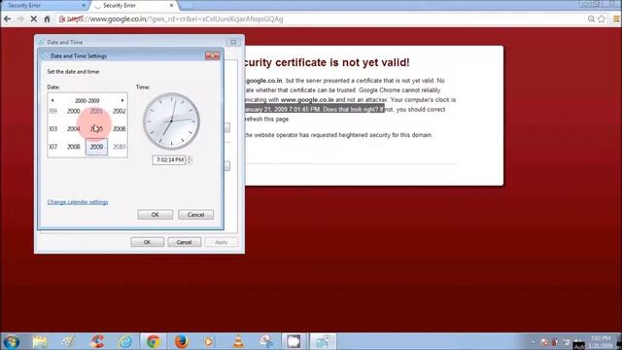Screen dimensions: 622x350
Task: Select year 2010 in calendar
Action: (x=119, y=147)
